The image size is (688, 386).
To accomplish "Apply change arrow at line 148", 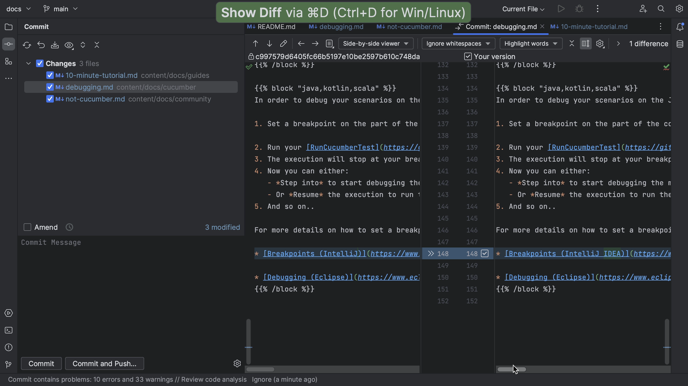I will [431, 254].
